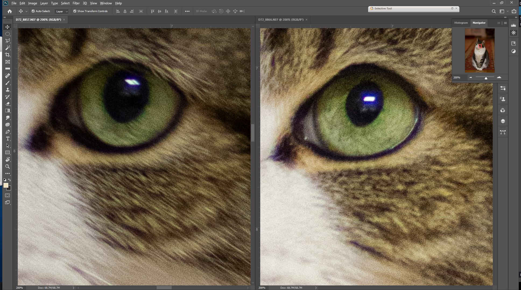Open the Search magnifier in options bar
The width and height of the screenshot is (521, 290).
[494, 11]
